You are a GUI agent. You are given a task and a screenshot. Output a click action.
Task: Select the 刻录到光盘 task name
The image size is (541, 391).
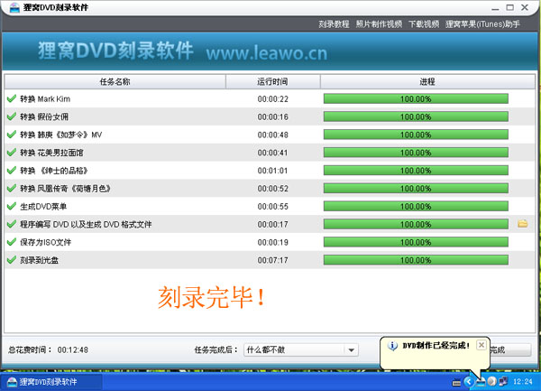(40, 260)
